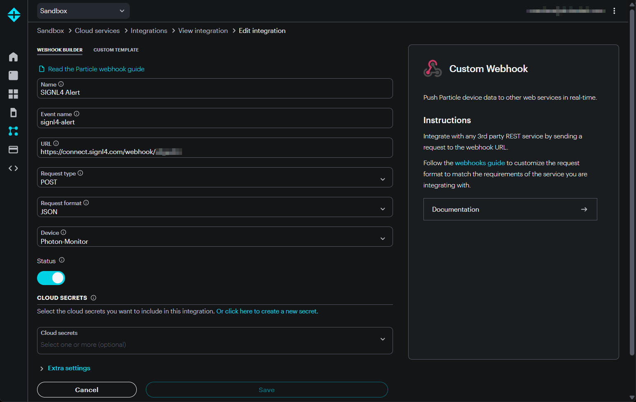Open the Devices sidebar icon
This screenshot has height=402, width=636.
click(x=13, y=75)
